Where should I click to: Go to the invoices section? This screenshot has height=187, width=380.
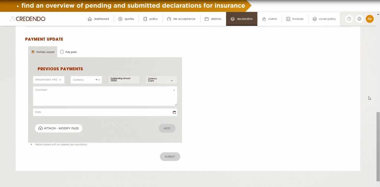point(294,19)
